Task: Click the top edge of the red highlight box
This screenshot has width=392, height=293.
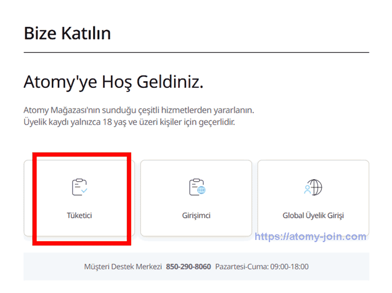Action: coord(82,154)
